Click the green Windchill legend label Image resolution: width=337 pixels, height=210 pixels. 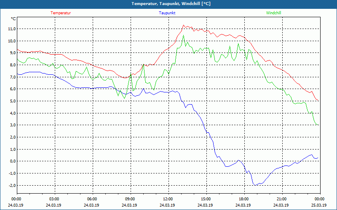tap(273, 13)
